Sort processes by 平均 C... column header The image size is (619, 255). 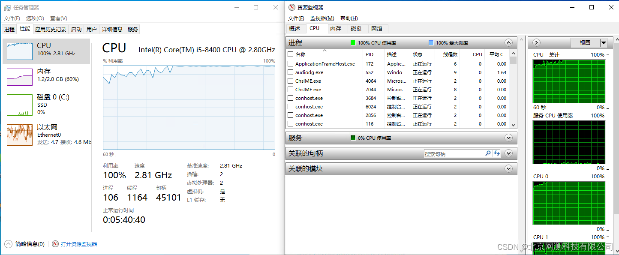(x=497, y=54)
